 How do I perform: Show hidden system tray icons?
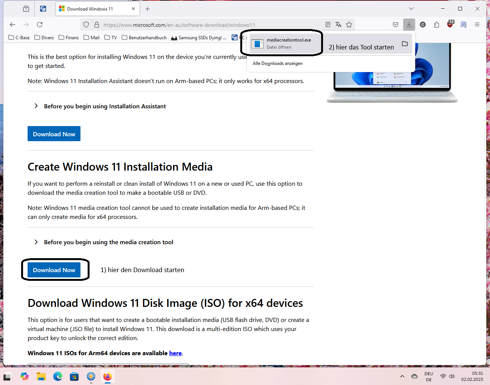[x=402, y=376]
